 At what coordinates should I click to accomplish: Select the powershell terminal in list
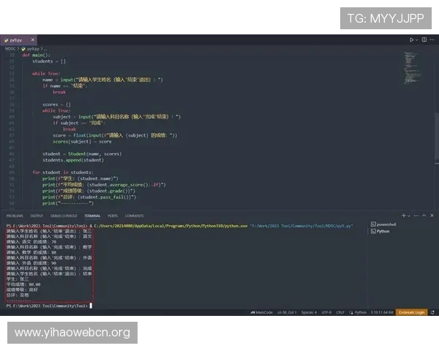[x=386, y=224]
